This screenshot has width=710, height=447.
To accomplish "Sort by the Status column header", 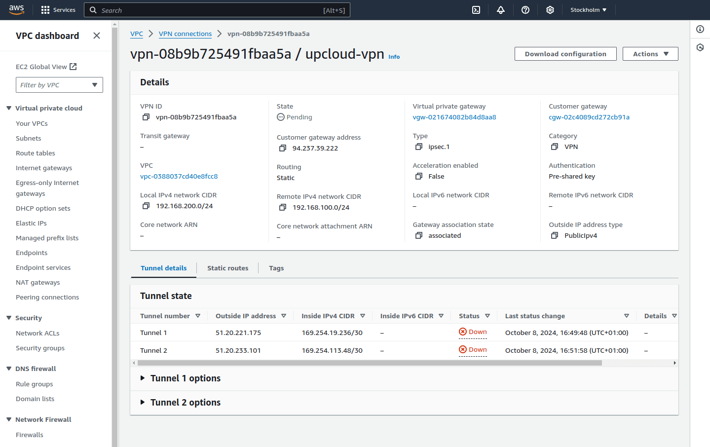I will pyautogui.click(x=474, y=316).
